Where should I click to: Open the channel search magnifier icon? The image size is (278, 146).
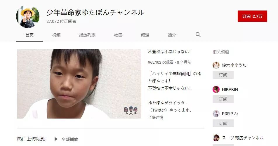tap(198, 34)
